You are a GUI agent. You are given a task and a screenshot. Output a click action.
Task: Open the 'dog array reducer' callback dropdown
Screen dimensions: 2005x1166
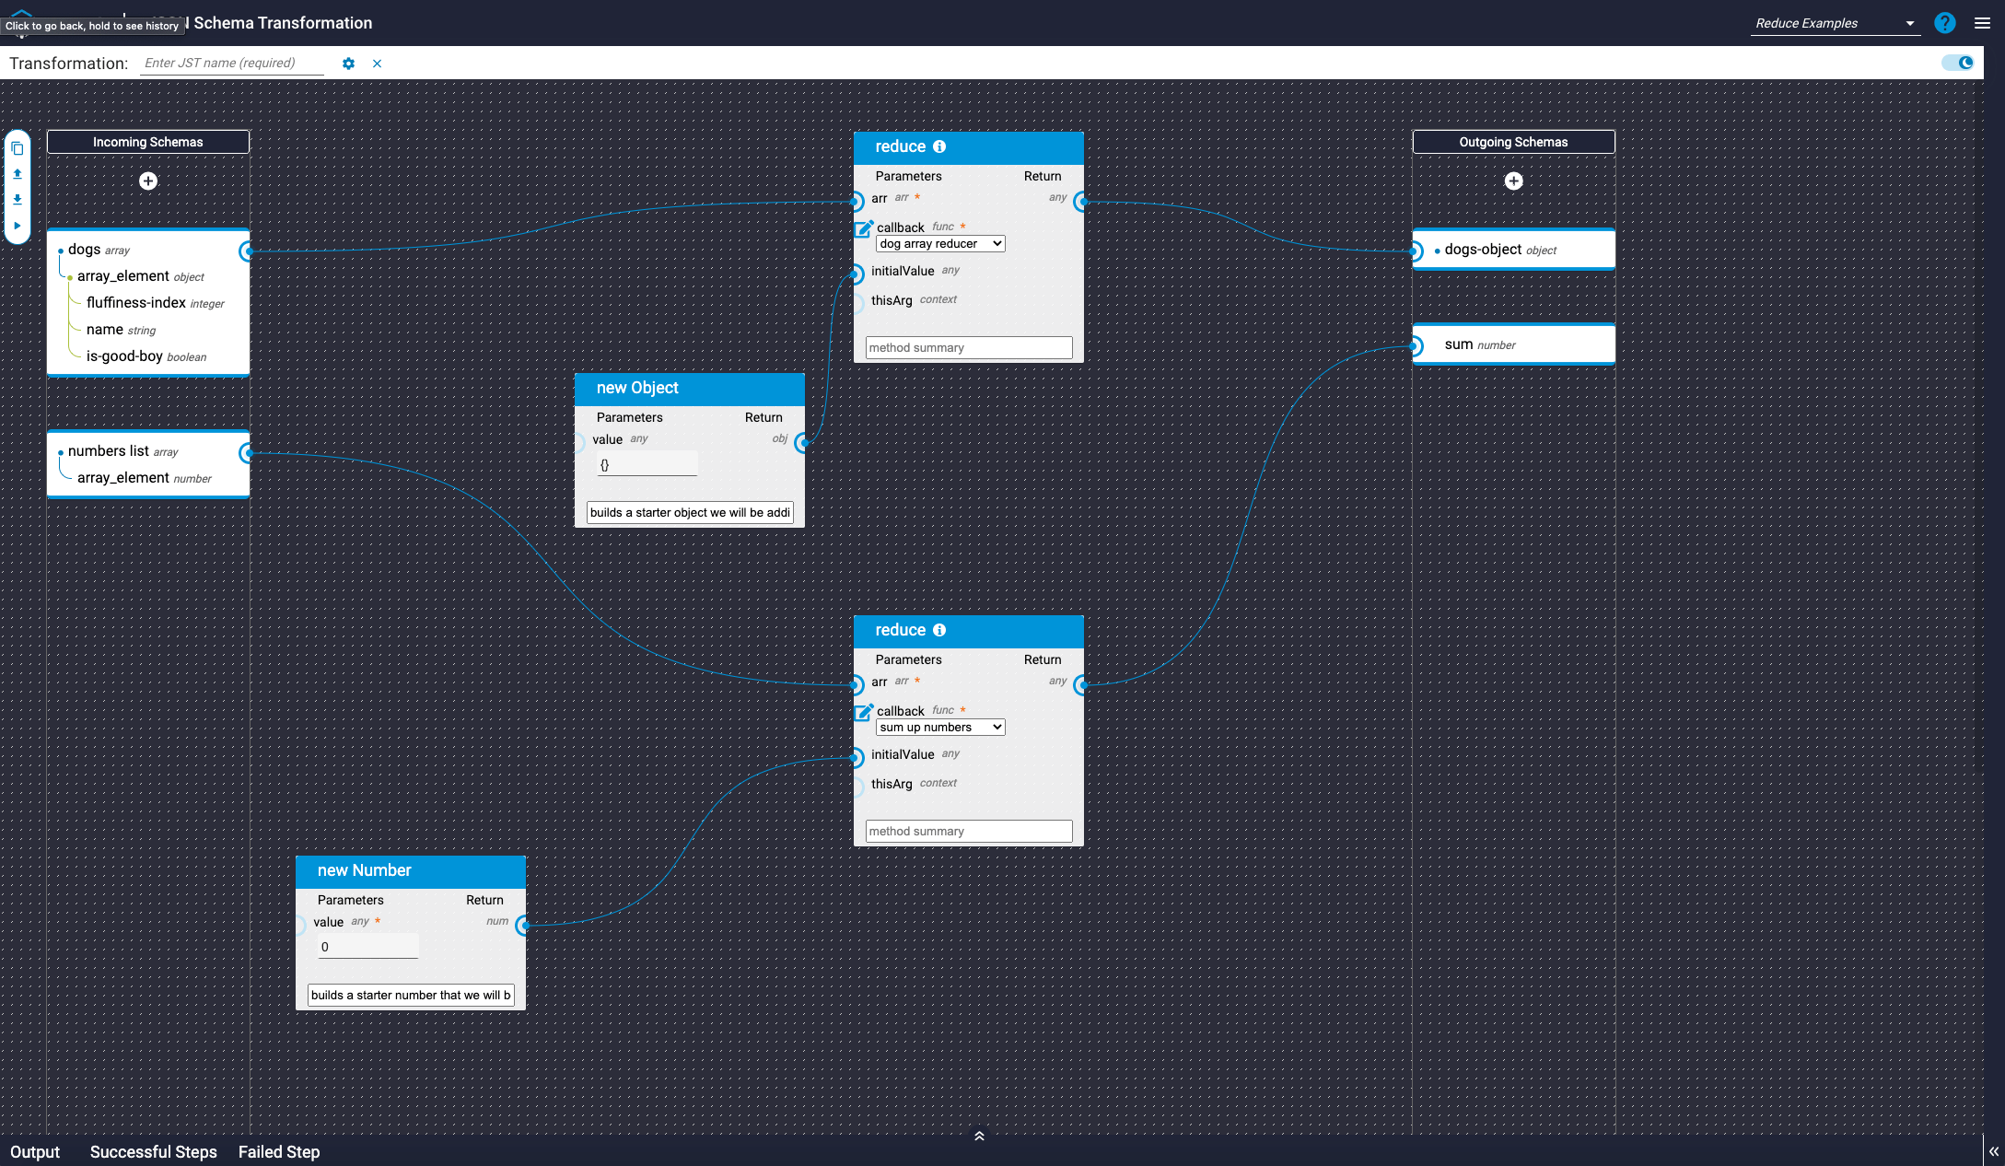click(939, 244)
